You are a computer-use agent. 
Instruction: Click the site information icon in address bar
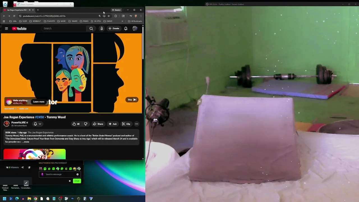tap(20, 16)
